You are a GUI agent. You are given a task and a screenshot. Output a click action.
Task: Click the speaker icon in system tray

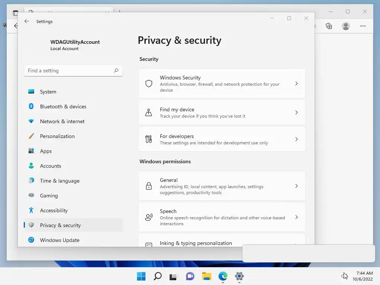344,276
